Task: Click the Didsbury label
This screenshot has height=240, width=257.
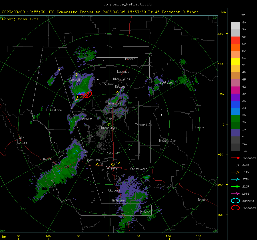Action: pos(108,128)
